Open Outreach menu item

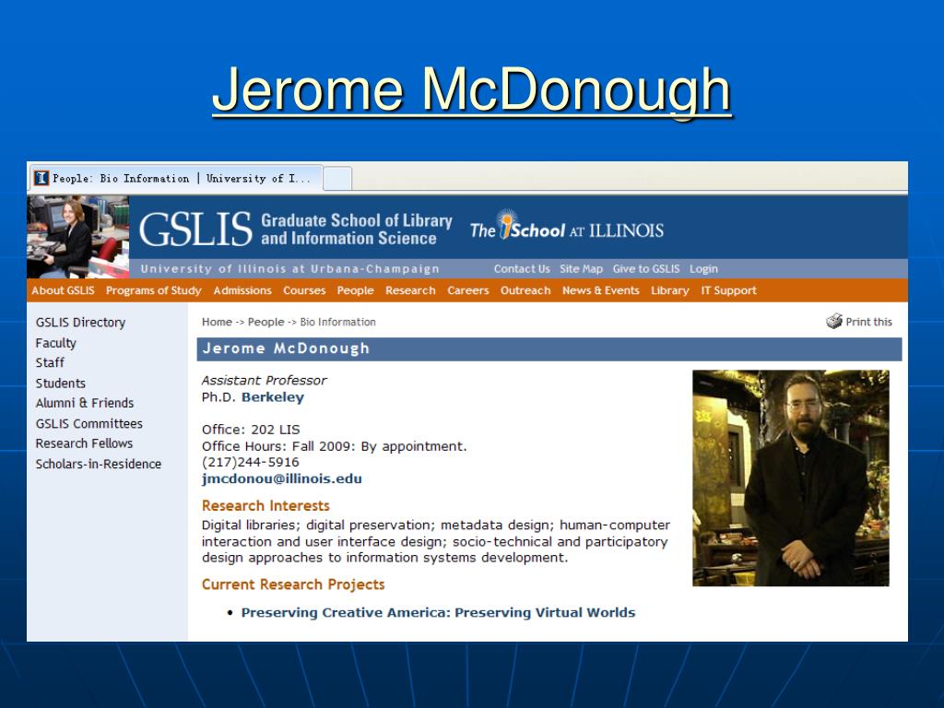point(525,290)
